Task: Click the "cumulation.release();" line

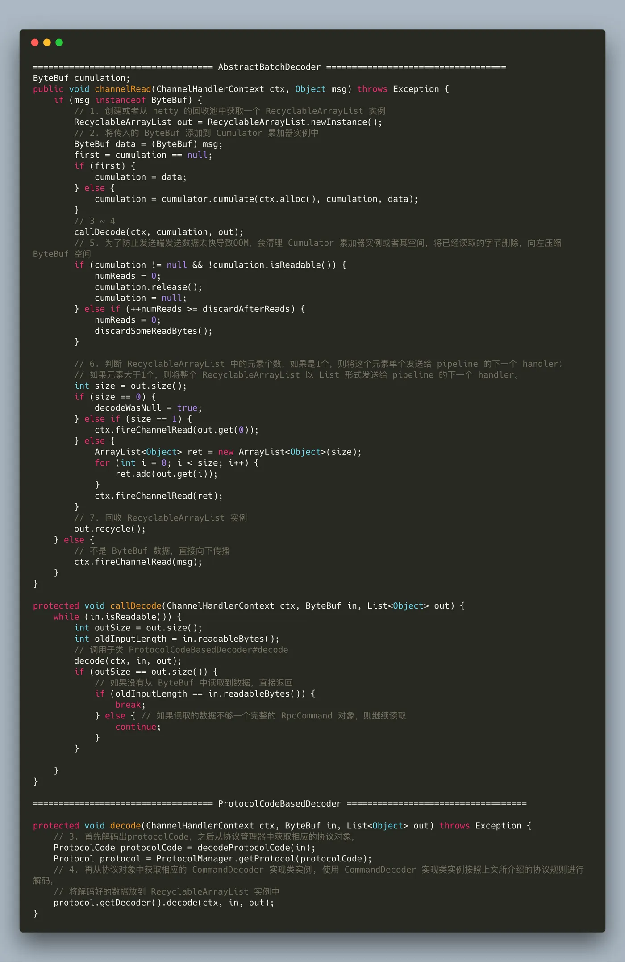Action: pyautogui.click(x=148, y=287)
